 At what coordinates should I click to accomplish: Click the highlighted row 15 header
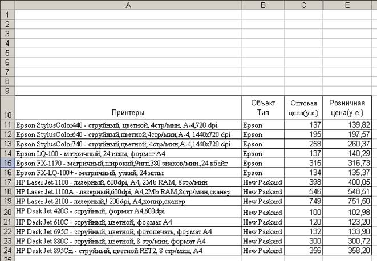click(x=7, y=164)
